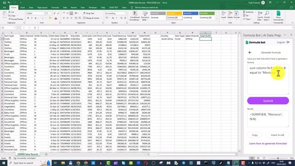Image resolution: width=295 pixels, height=166 pixels.
Task: Open Sort & Filter
Action: pos(260,16)
